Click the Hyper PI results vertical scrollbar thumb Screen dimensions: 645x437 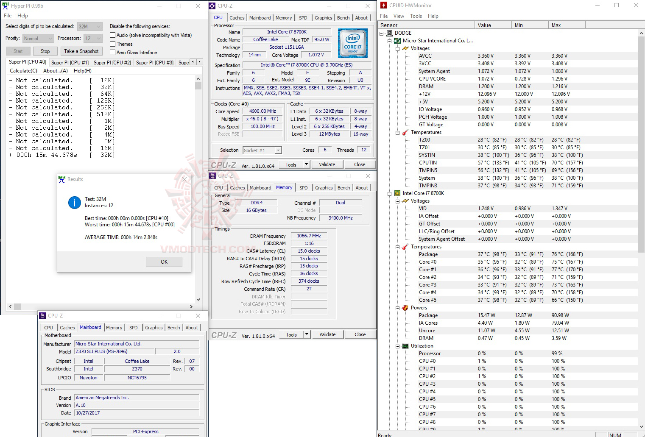(198, 86)
